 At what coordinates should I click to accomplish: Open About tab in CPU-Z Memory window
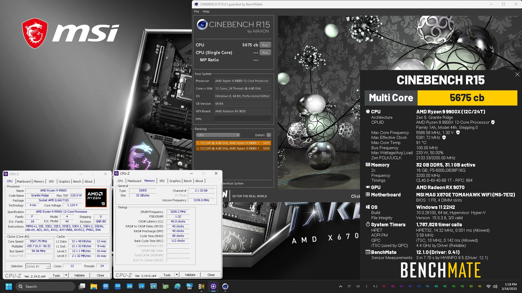click(x=199, y=181)
